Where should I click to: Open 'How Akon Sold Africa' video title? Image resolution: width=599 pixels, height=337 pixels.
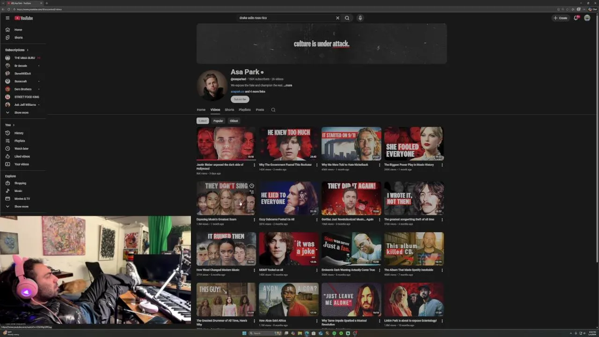pyautogui.click(x=272, y=321)
